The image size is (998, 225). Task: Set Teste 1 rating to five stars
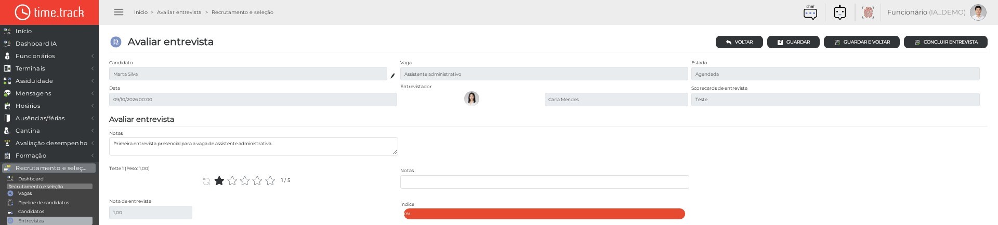270,180
